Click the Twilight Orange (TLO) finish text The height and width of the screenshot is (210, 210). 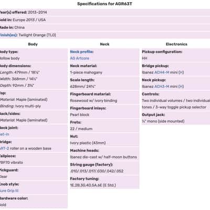(37, 35)
